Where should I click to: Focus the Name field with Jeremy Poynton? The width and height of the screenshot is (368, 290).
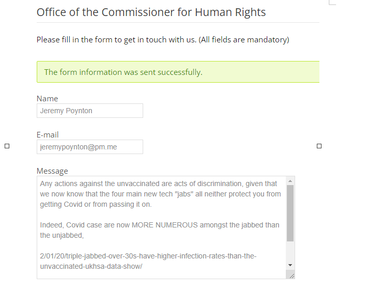click(x=89, y=111)
